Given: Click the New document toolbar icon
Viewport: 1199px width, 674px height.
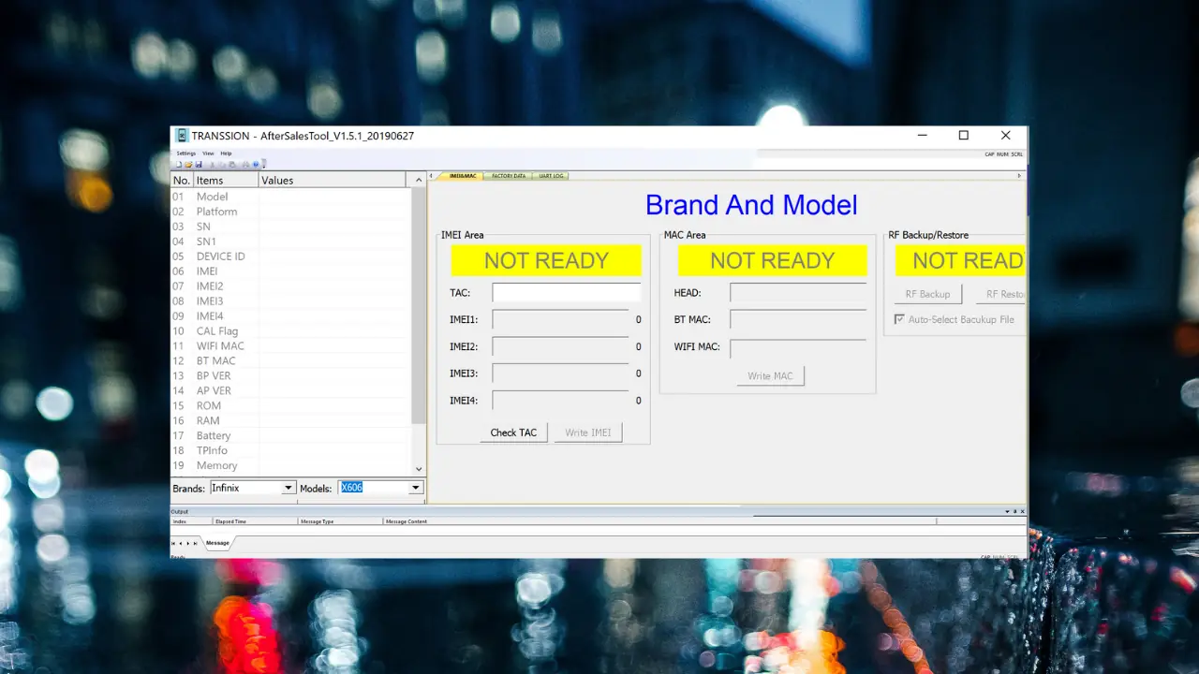Looking at the screenshot, I should 178,164.
